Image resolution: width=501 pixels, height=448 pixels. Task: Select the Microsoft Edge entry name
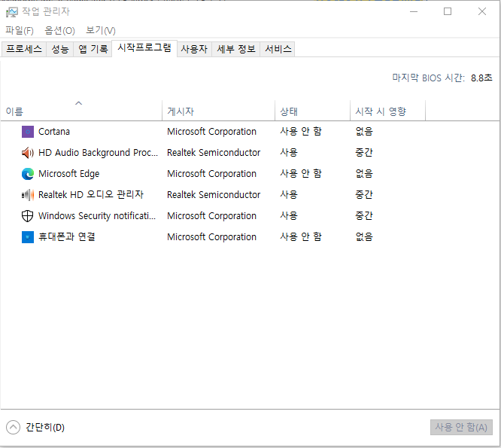point(69,174)
